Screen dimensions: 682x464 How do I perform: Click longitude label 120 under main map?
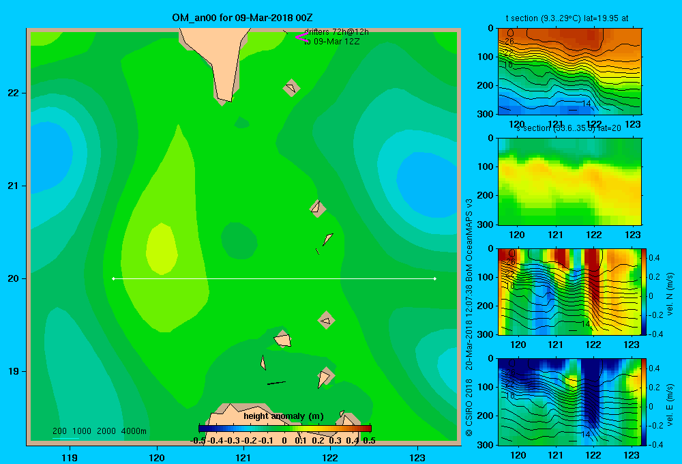click(157, 457)
